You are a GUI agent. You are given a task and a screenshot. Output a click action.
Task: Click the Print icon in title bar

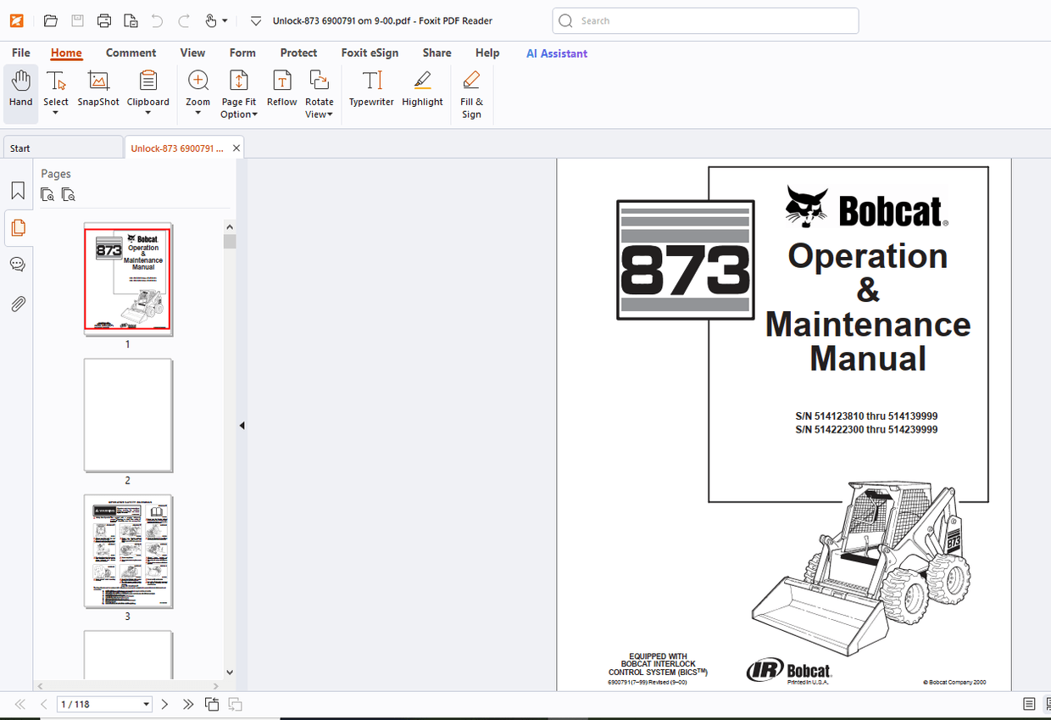tap(104, 20)
